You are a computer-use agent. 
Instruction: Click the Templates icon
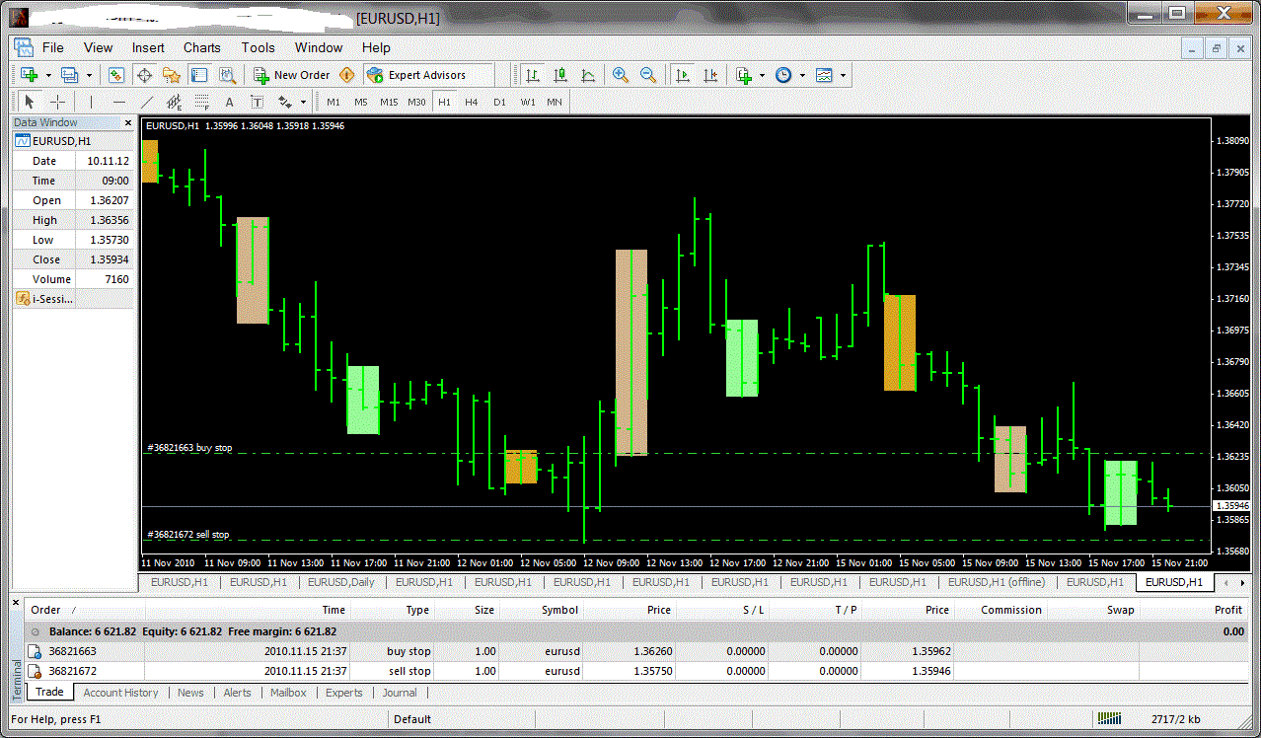(824, 75)
